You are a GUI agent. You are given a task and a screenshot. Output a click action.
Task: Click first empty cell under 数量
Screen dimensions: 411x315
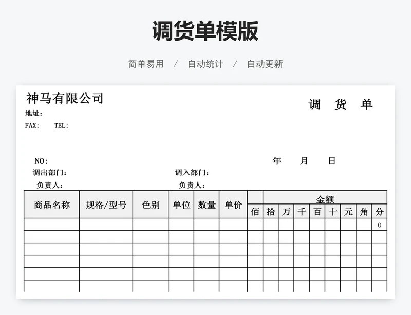coord(207,225)
